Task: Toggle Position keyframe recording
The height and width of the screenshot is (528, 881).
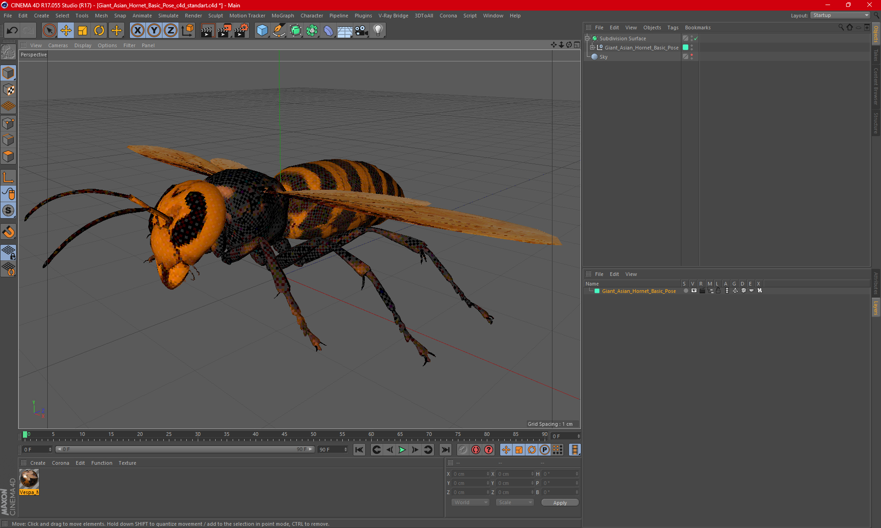Action: click(506, 450)
